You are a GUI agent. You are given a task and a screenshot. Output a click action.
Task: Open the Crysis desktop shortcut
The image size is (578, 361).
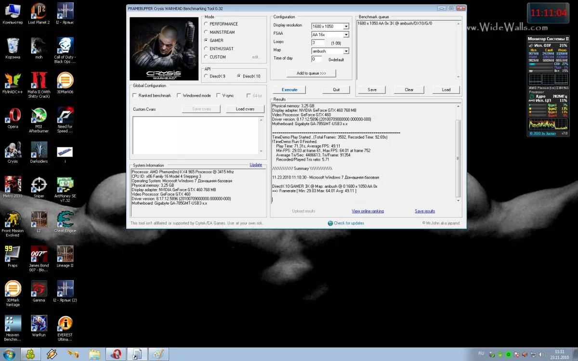pos(13,150)
